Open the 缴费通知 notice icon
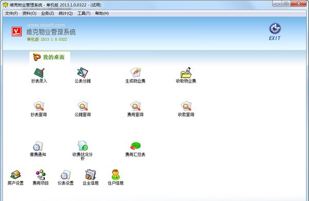The height and width of the screenshot is (201, 309). click(x=38, y=146)
